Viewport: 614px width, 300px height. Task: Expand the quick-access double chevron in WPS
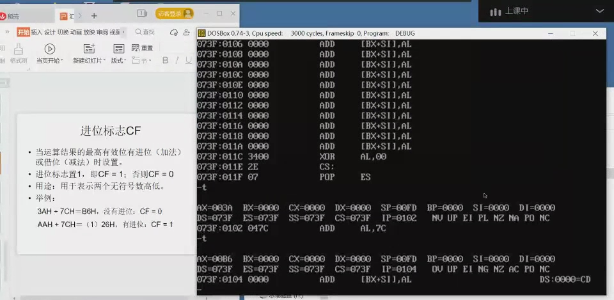point(7,32)
